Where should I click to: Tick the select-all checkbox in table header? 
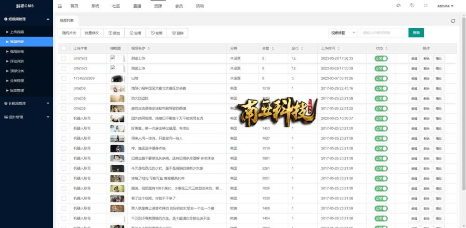click(64, 48)
